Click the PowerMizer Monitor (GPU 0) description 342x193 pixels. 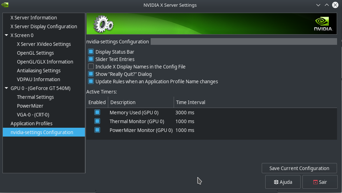[x=141, y=130]
